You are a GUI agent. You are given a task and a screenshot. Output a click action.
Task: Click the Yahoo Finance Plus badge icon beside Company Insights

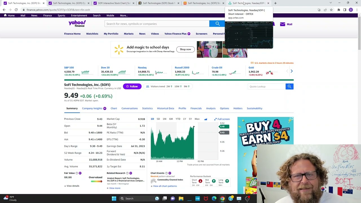click(105, 108)
